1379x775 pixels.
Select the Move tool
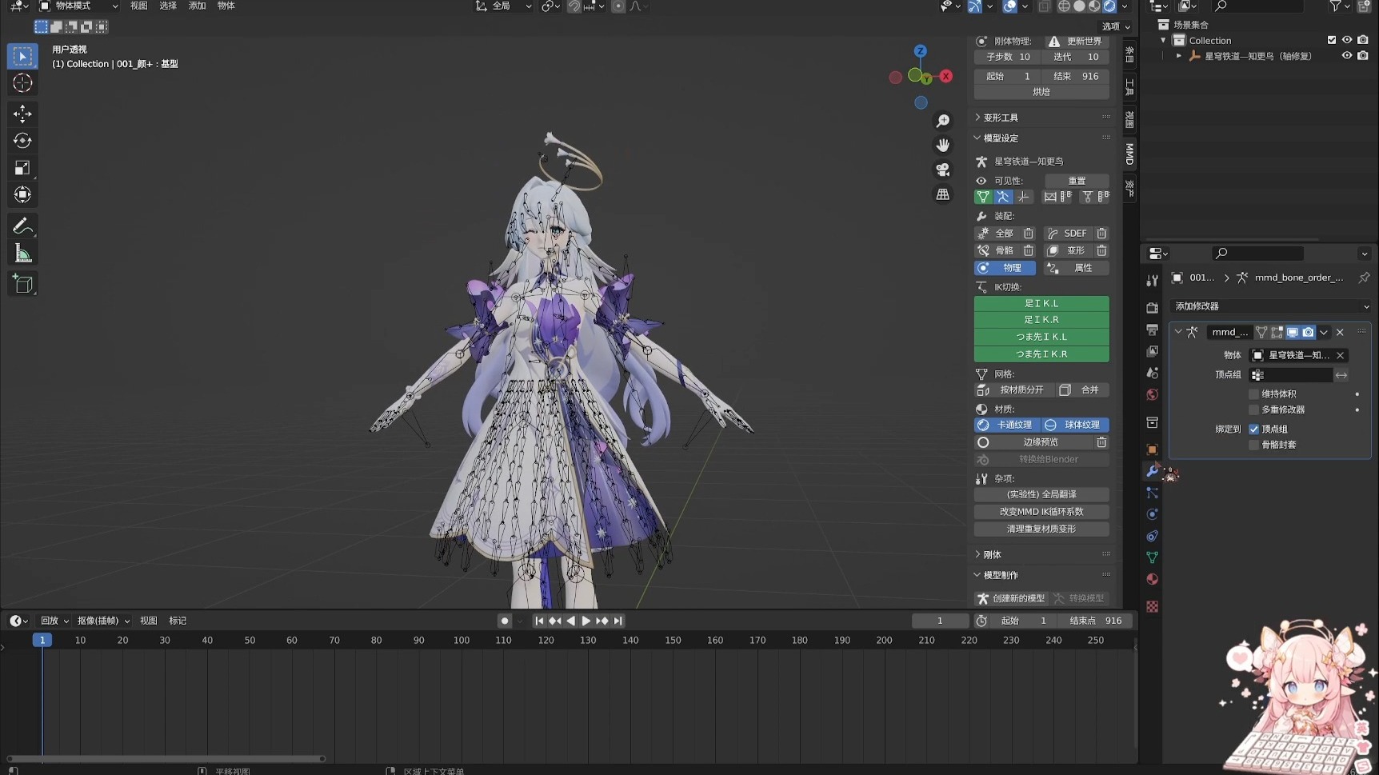coord(22,114)
